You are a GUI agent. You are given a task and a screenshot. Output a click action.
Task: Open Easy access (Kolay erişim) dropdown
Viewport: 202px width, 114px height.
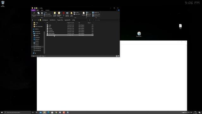[x=77, y=14]
